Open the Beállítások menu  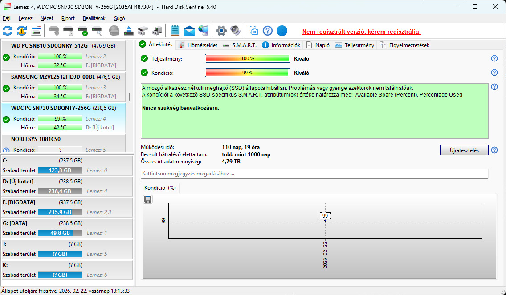coord(94,18)
